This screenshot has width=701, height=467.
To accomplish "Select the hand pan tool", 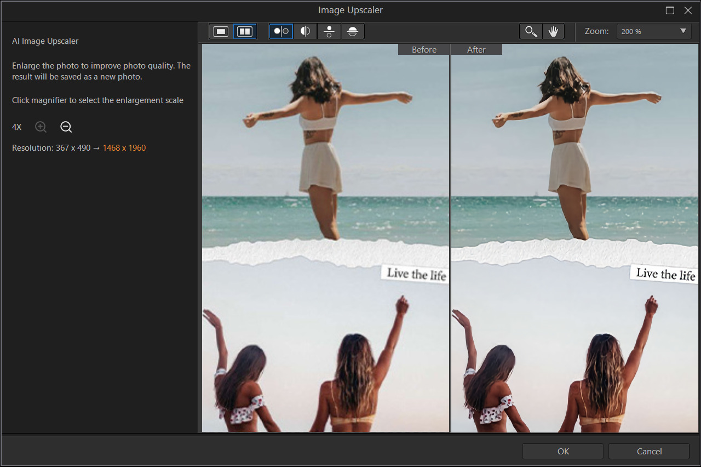I will [553, 31].
